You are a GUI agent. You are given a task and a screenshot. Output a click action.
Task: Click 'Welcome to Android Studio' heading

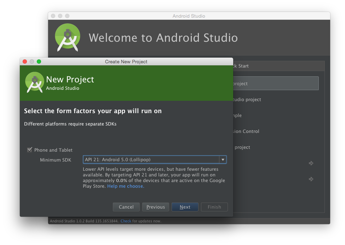(163, 37)
